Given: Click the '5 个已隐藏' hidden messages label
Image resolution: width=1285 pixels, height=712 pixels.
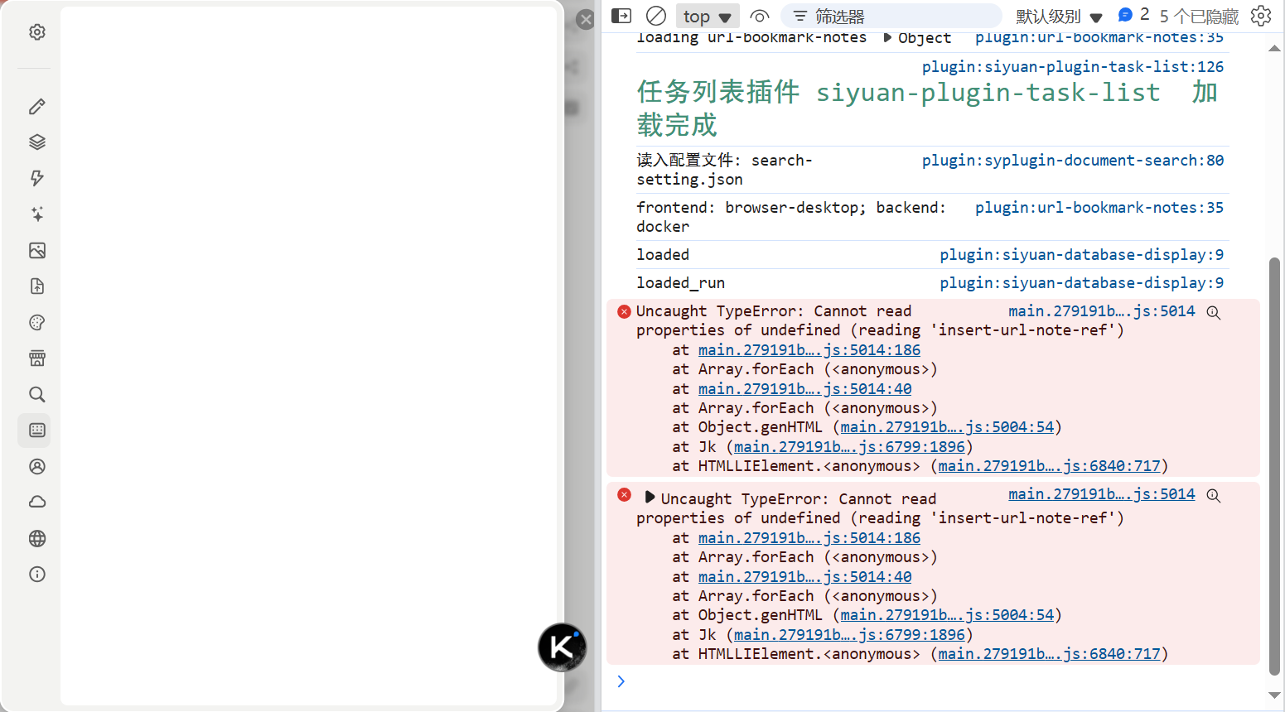Looking at the screenshot, I should (x=1199, y=17).
